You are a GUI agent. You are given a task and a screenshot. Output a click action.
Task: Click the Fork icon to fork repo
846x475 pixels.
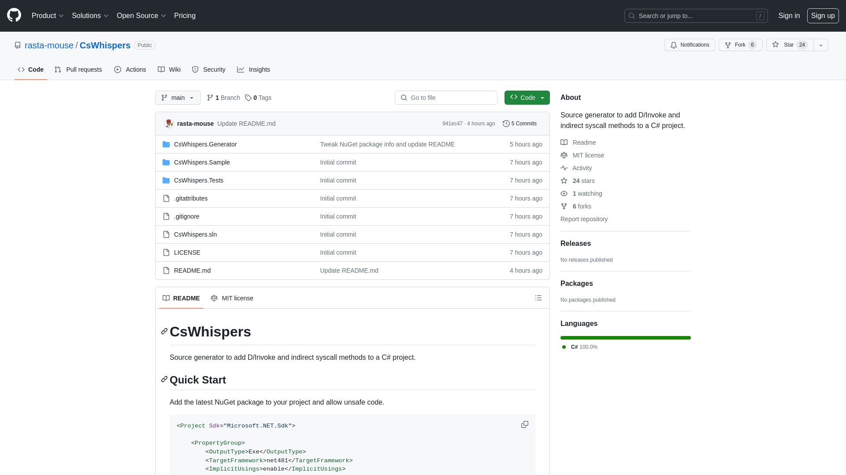727,45
